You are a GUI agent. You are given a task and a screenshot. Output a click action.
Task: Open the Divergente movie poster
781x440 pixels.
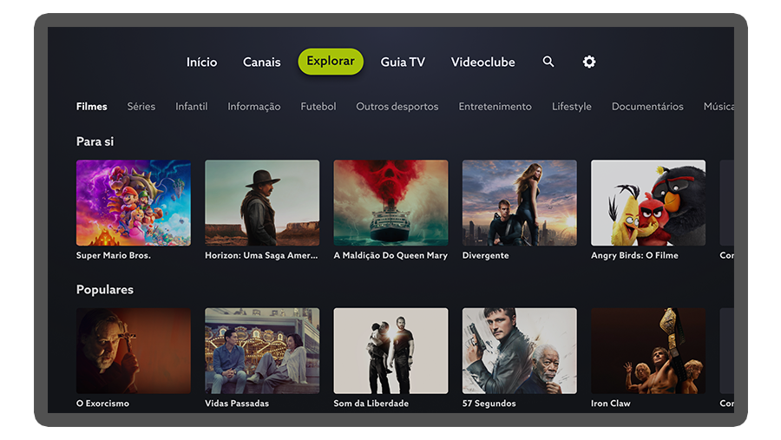click(520, 203)
